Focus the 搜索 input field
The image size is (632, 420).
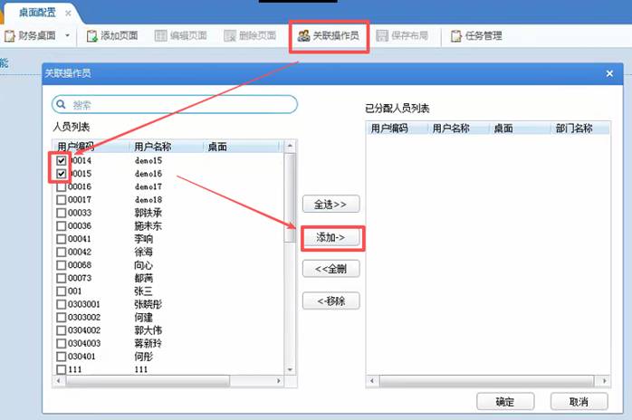(181, 105)
